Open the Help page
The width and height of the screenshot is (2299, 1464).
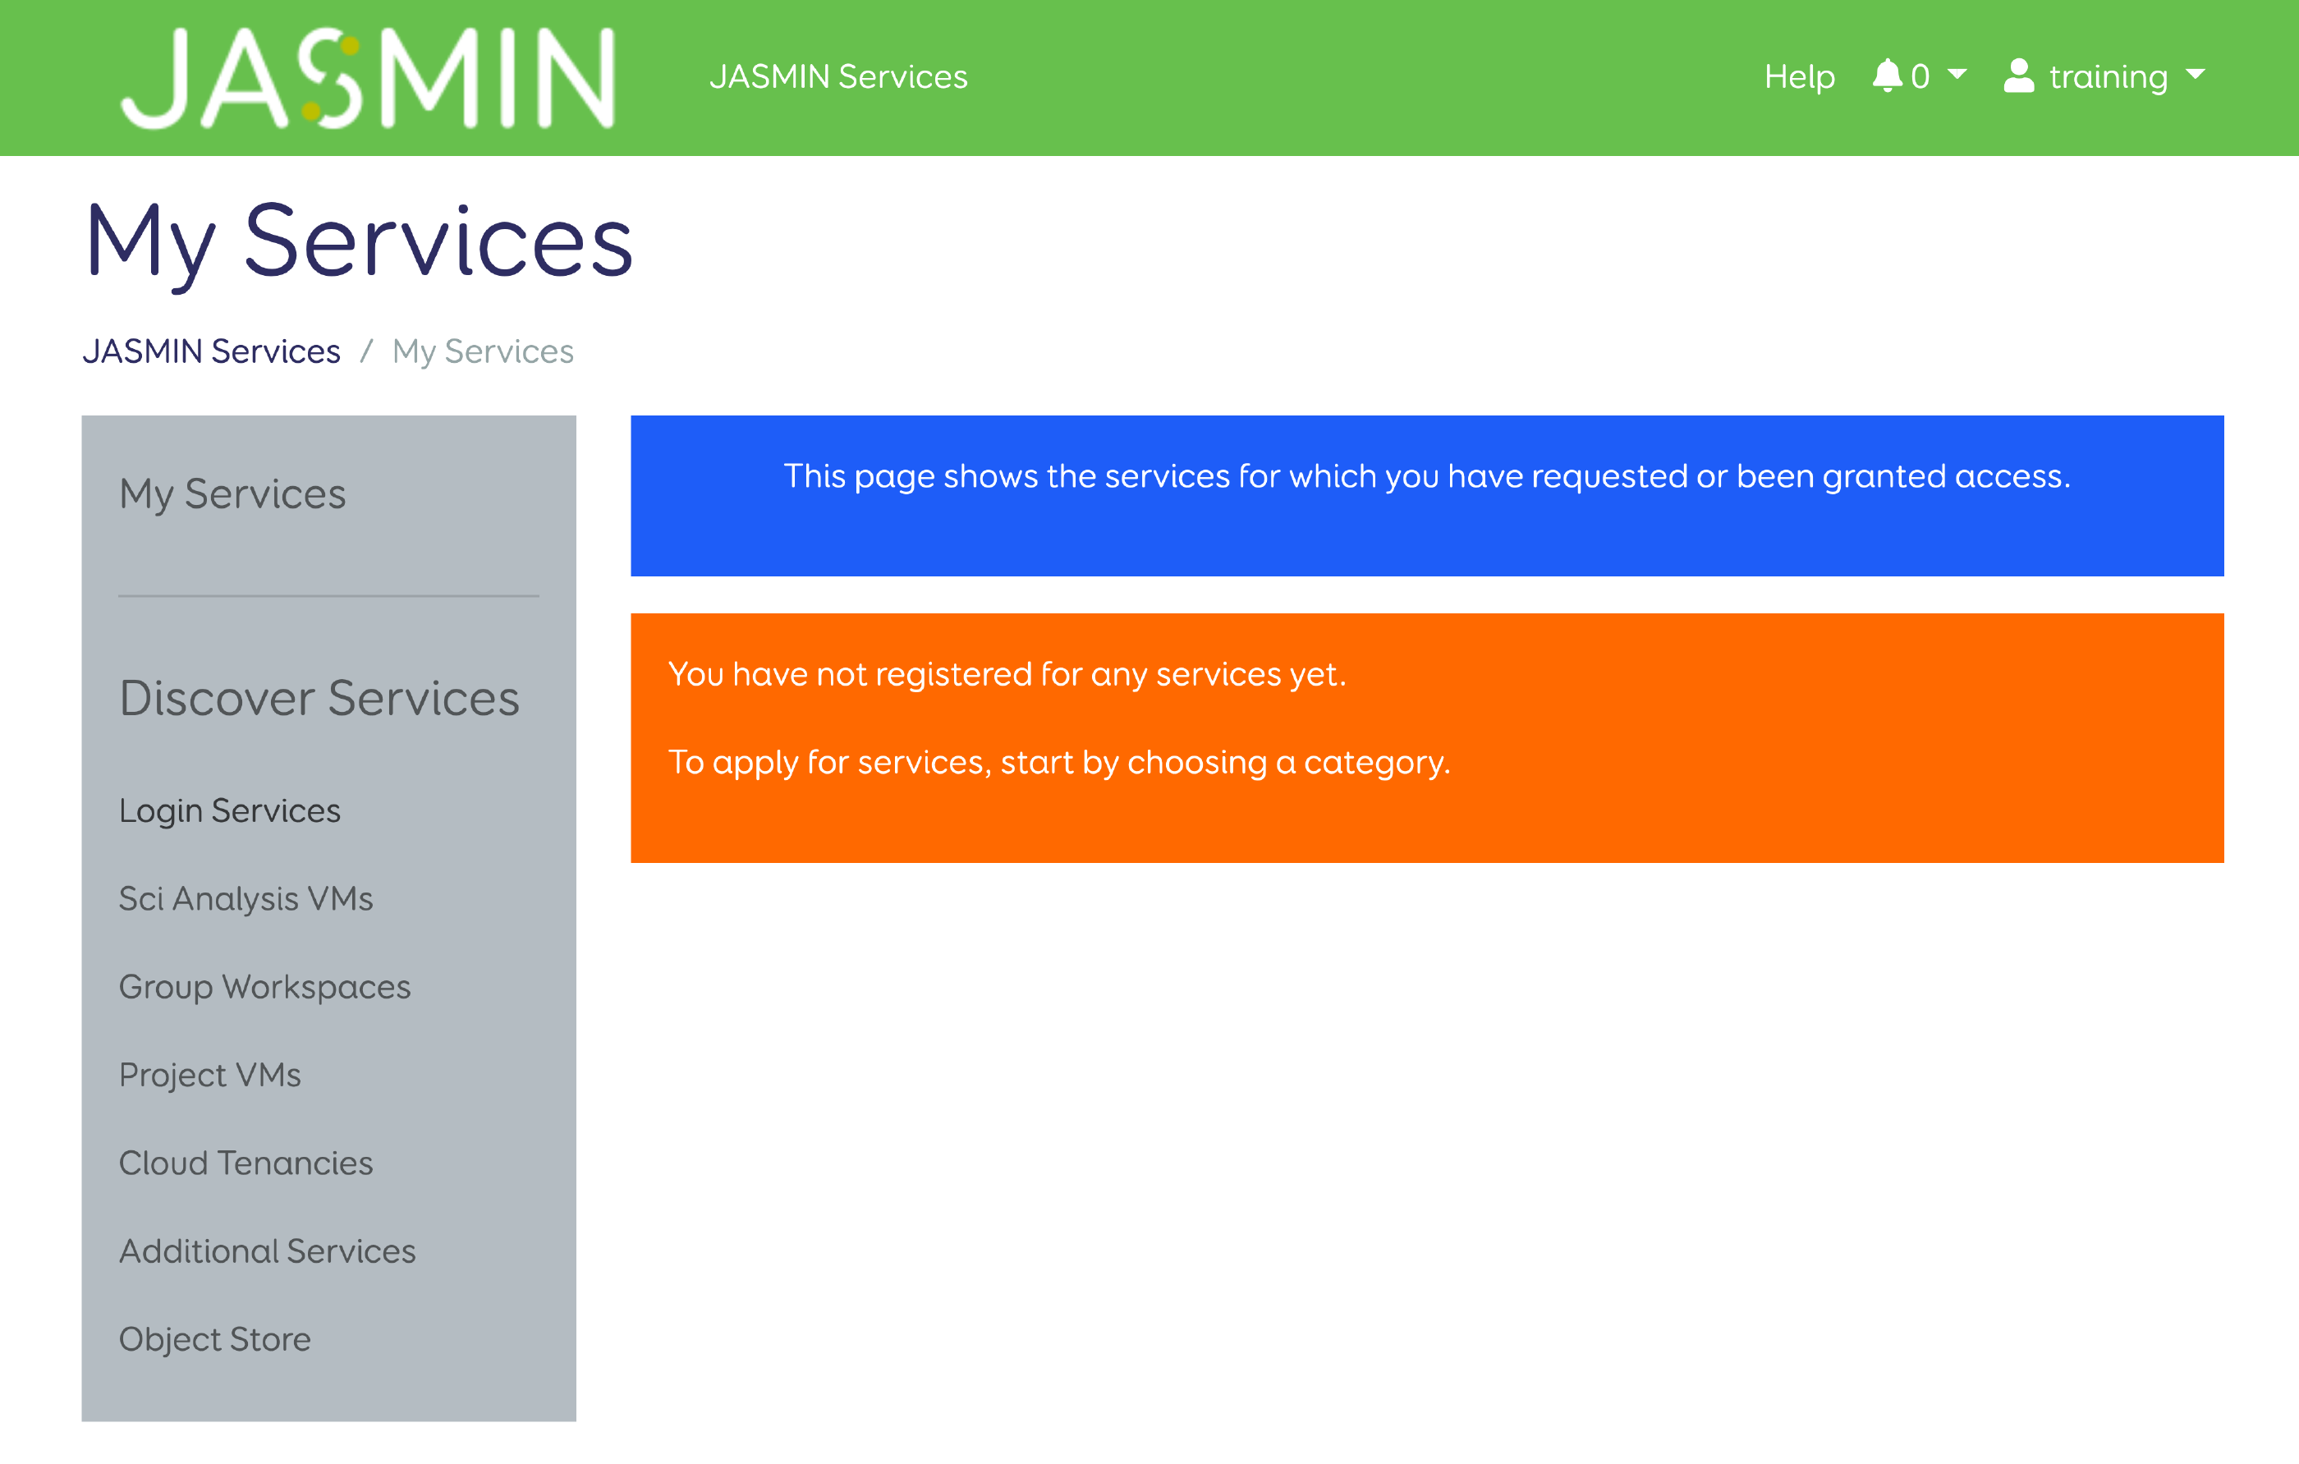pos(1799,76)
